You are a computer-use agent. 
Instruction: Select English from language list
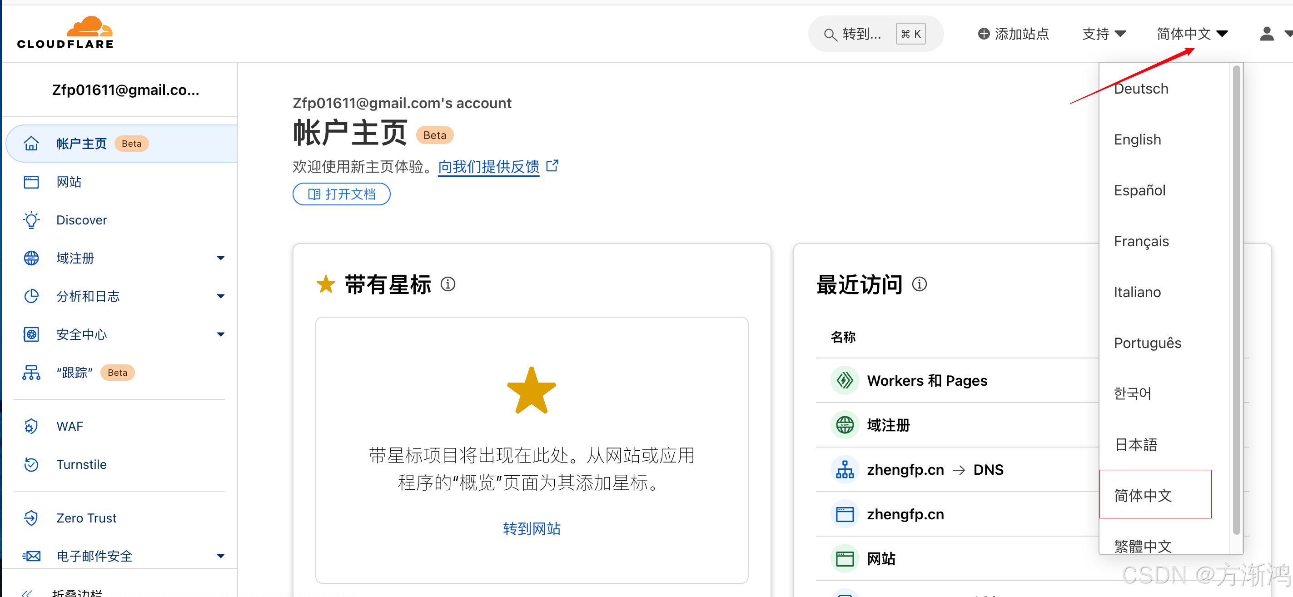[x=1138, y=139]
